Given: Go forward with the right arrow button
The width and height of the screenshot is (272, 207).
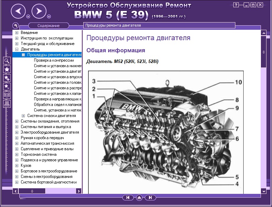Looking at the screenshot, I should pyautogui.click(x=39, y=11).
